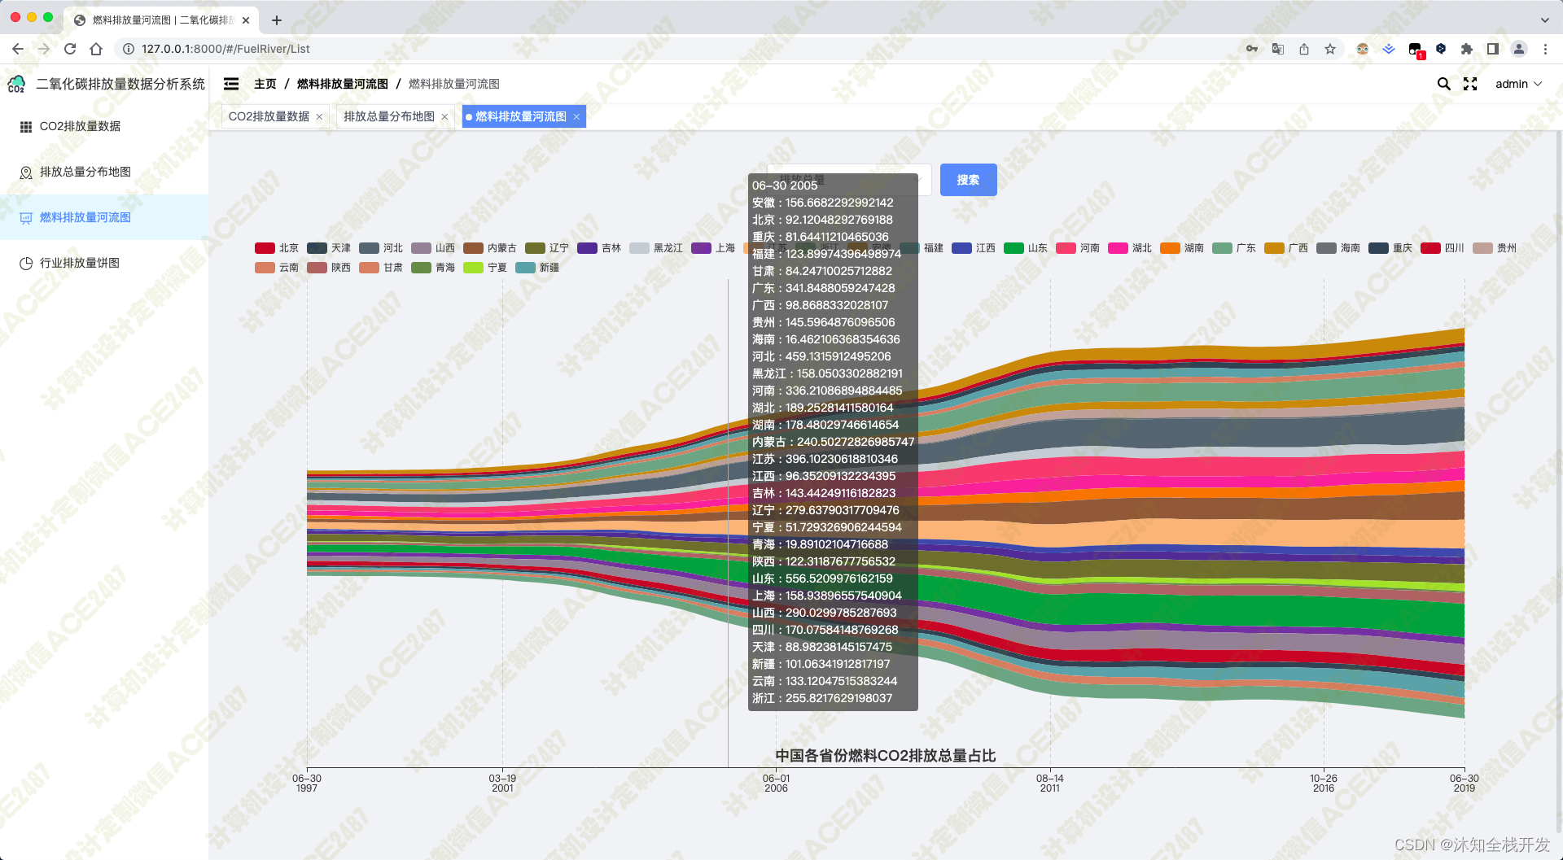Toggle fullscreen mode icon in header
Screen dimensions: 1563x860
[1470, 84]
